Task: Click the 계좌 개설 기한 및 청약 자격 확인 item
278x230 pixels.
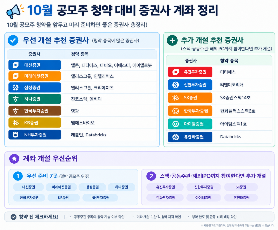Action: click(159, 217)
